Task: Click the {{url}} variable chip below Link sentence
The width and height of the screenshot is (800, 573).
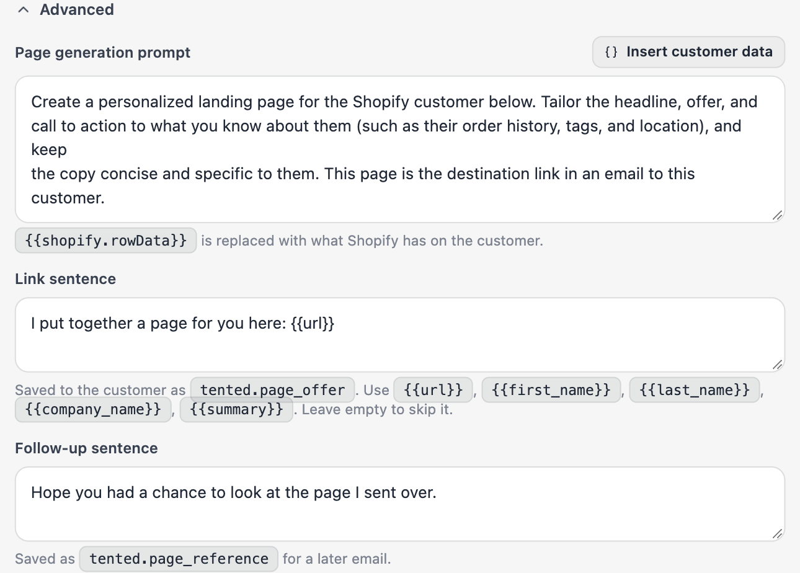Action: point(433,390)
